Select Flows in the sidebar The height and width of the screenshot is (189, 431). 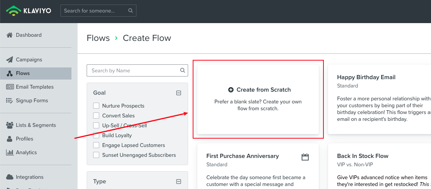coord(36,73)
